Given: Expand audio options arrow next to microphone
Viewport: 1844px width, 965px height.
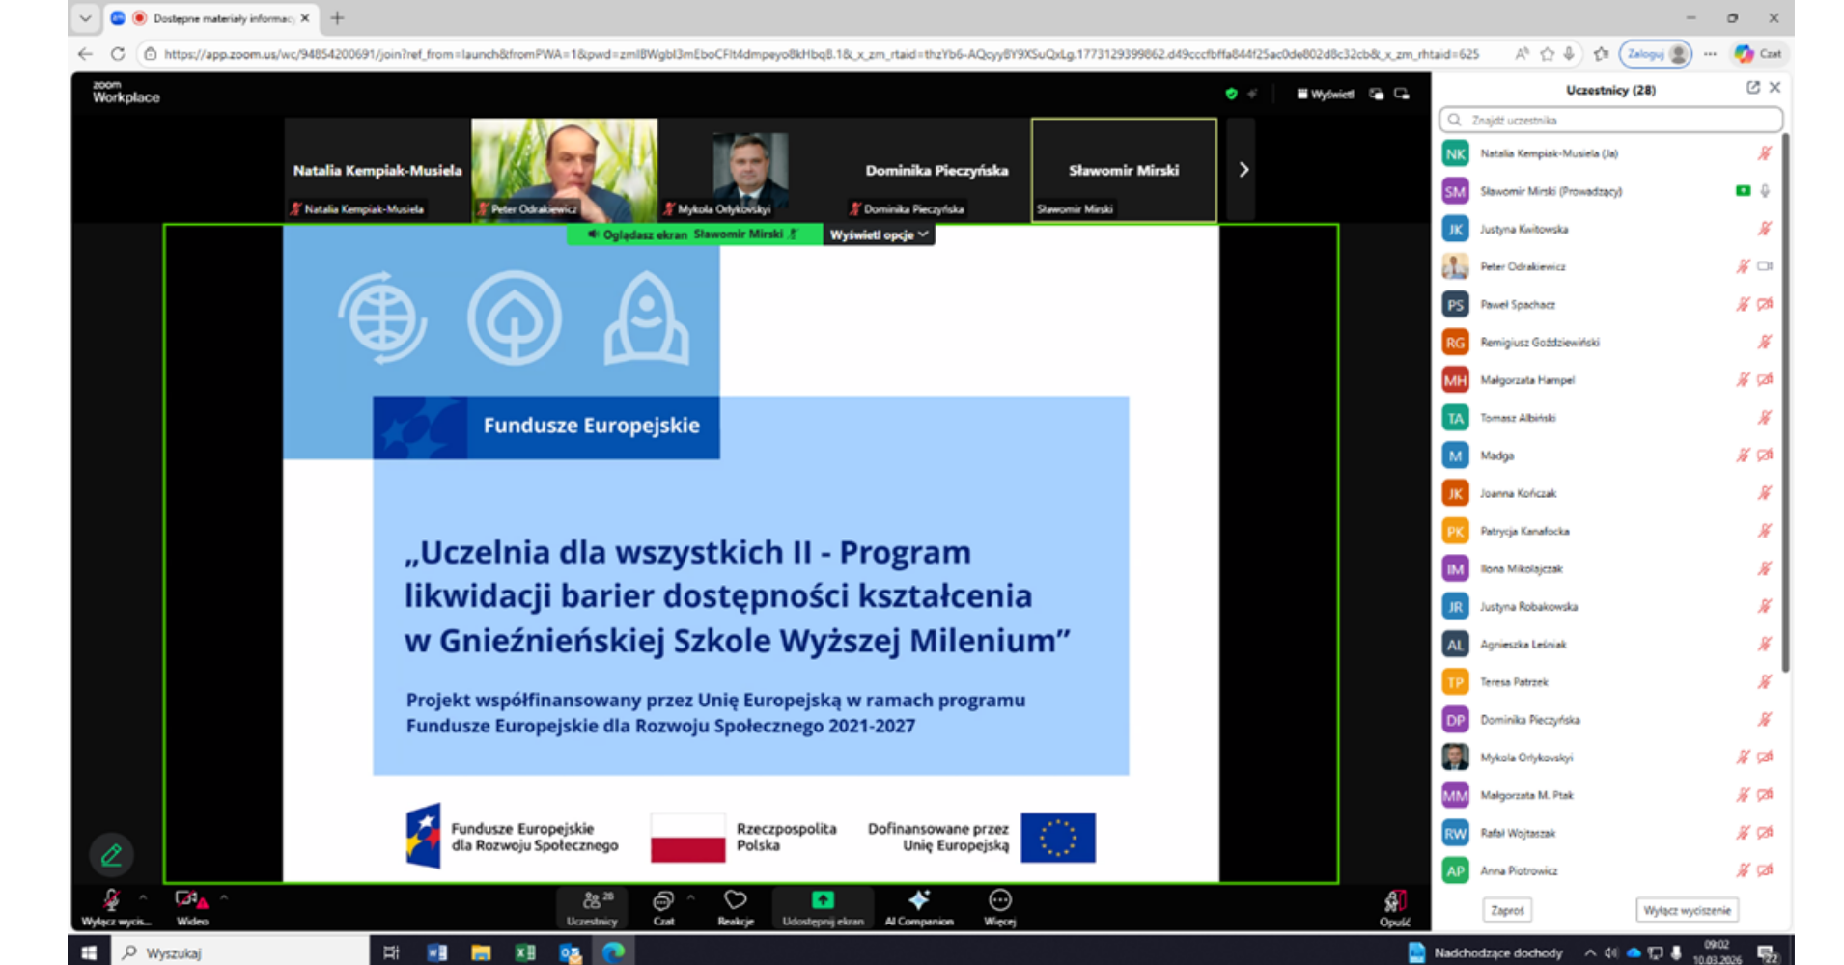Looking at the screenshot, I should 143,897.
